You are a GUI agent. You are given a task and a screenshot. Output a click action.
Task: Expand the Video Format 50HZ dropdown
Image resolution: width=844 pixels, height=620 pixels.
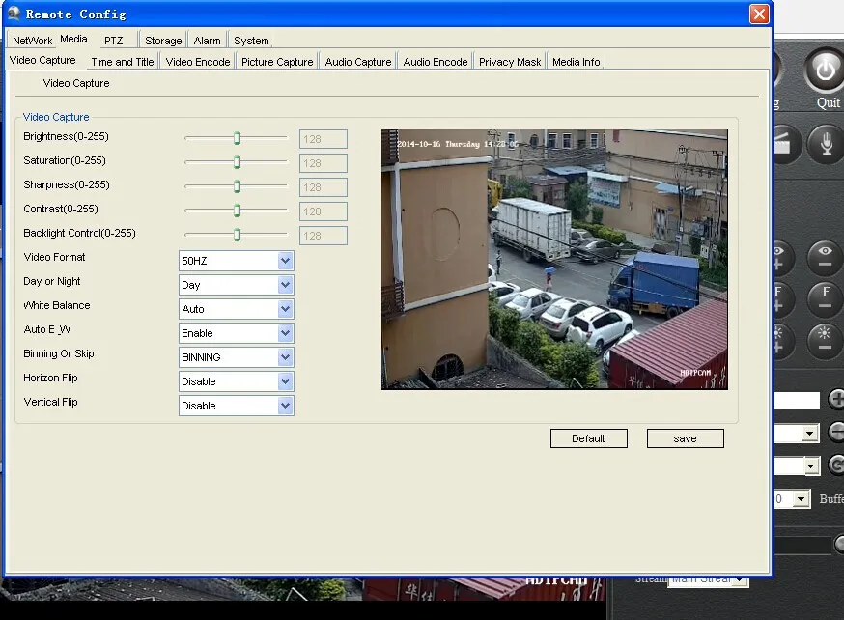tap(285, 261)
